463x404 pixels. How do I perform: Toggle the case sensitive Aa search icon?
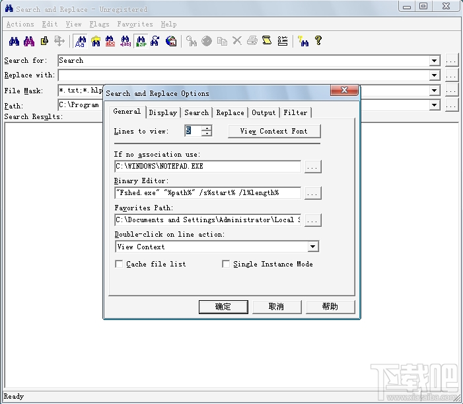click(81, 41)
